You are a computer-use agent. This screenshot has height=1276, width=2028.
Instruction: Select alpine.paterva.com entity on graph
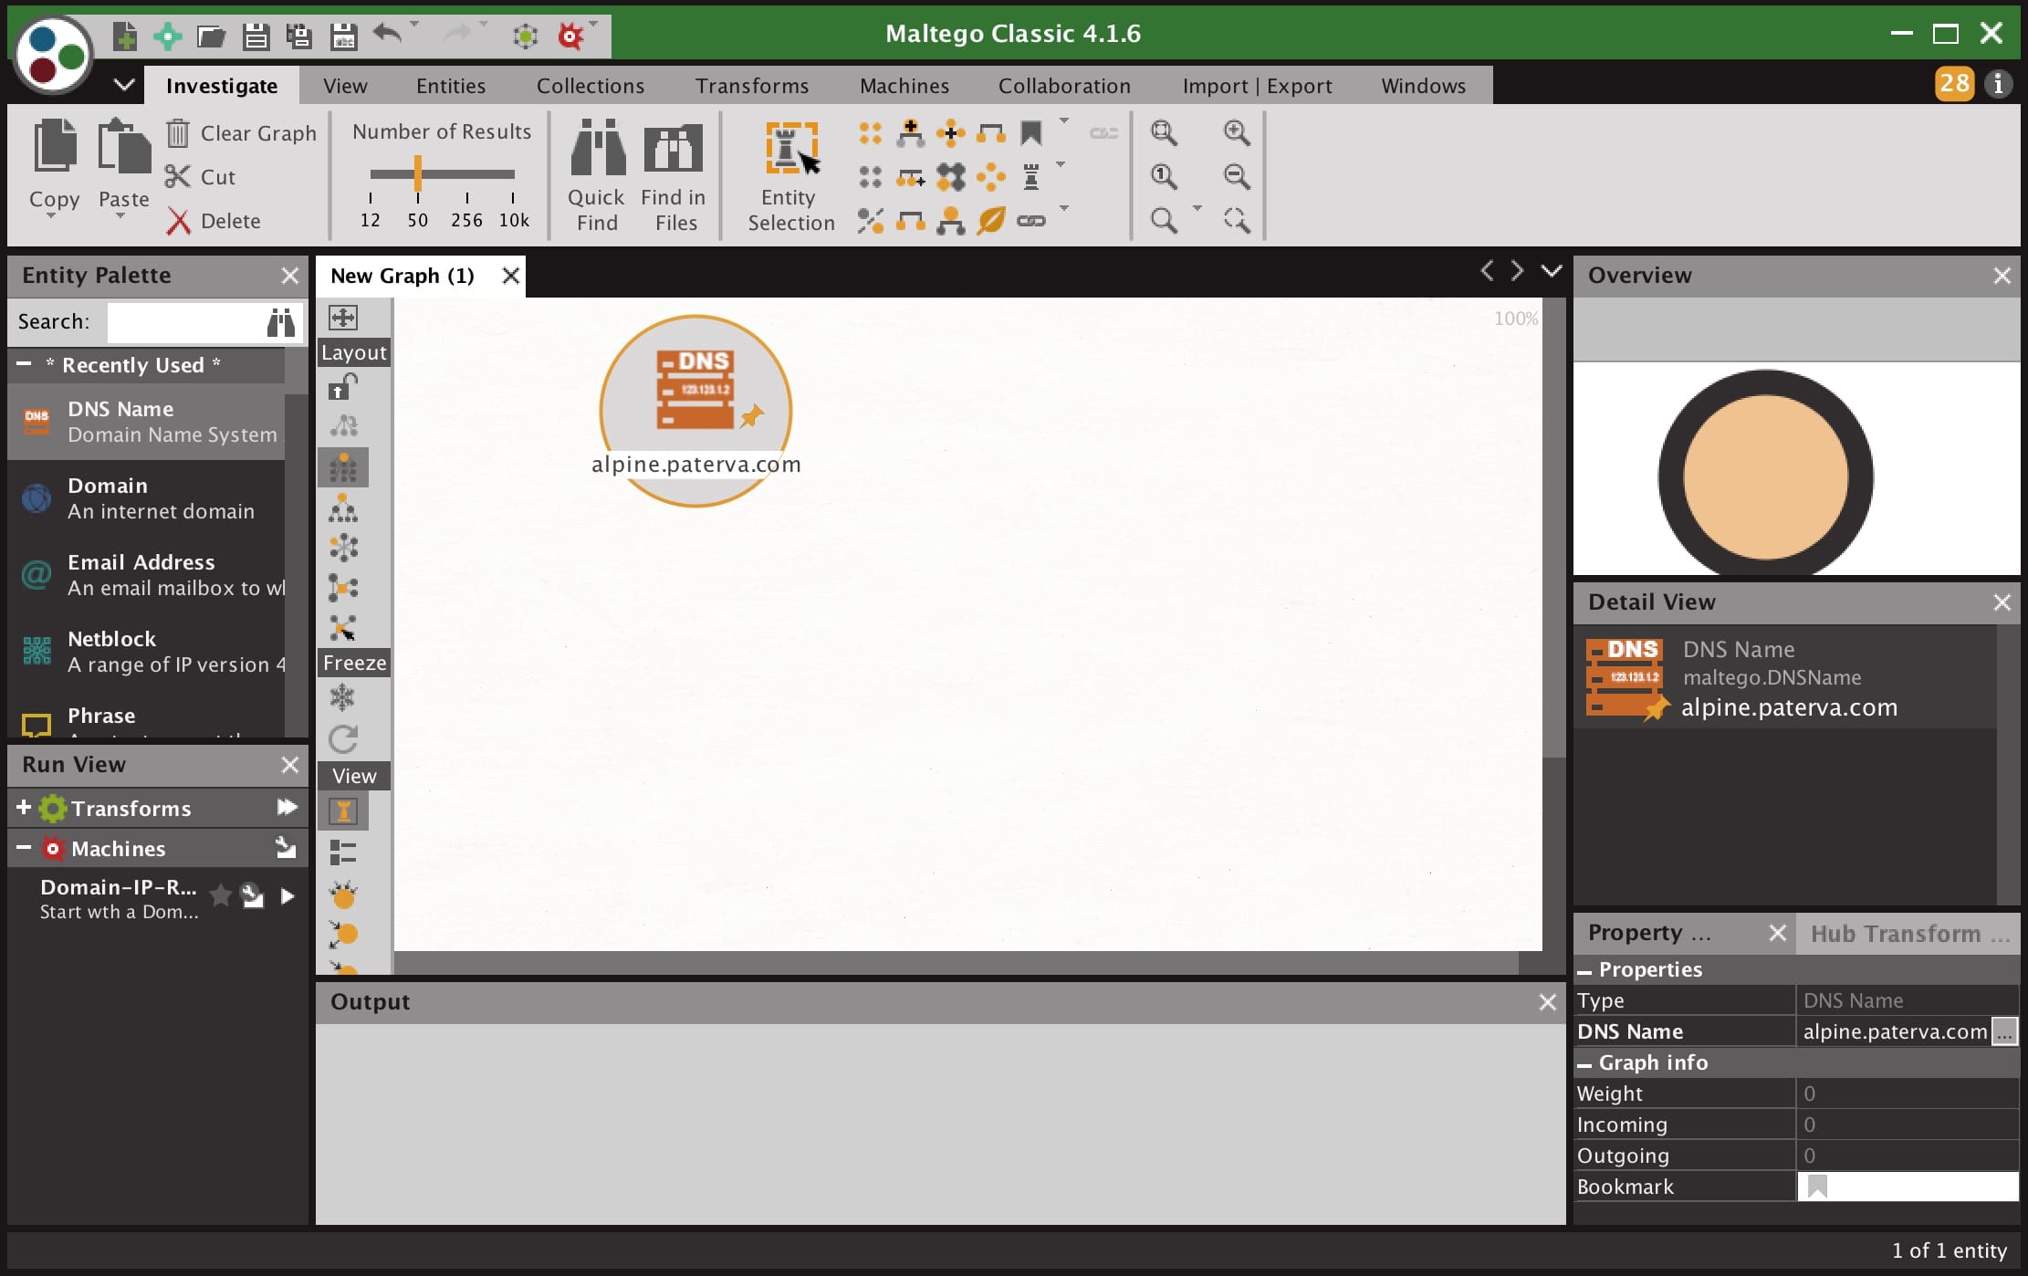point(696,411)
